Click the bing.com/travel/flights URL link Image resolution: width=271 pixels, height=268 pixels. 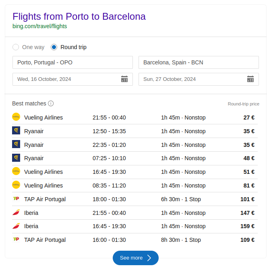pos(39,26)
